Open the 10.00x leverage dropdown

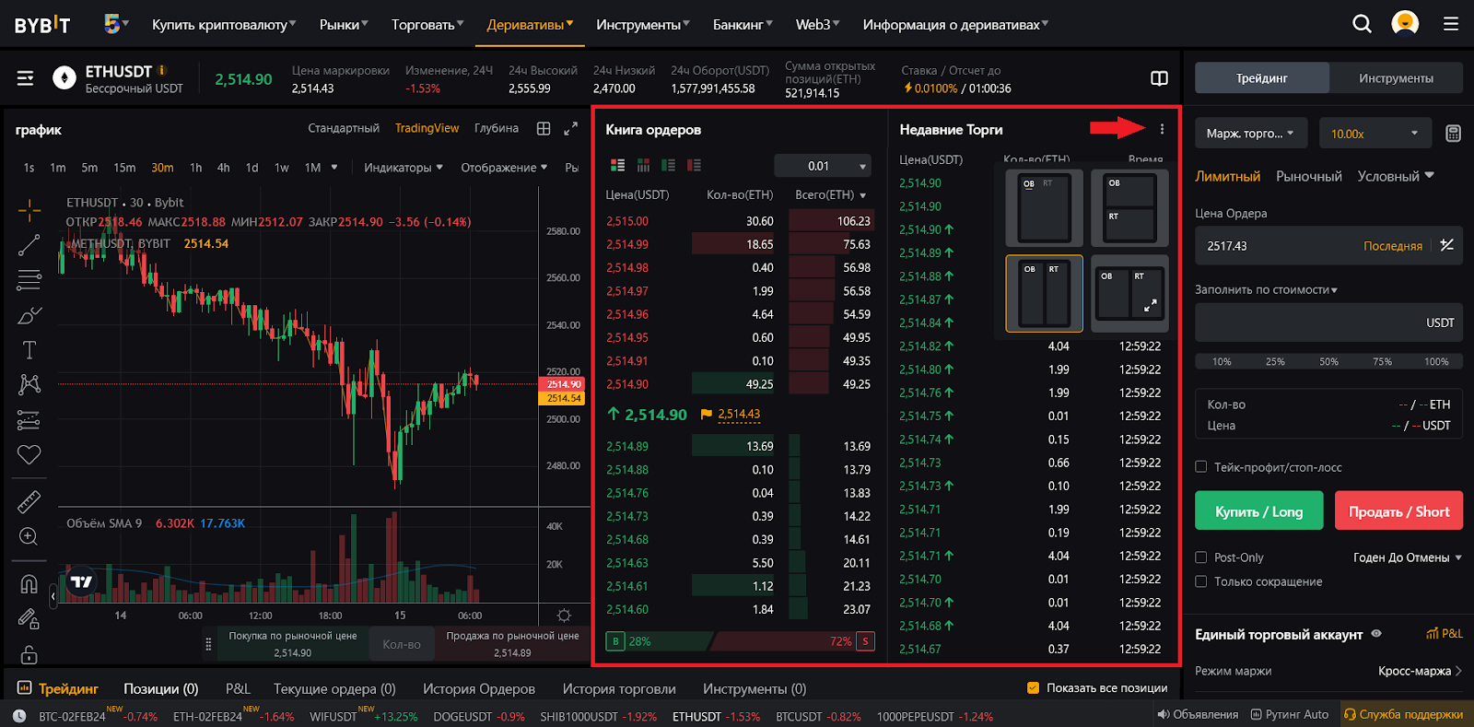coord(1375,134)
